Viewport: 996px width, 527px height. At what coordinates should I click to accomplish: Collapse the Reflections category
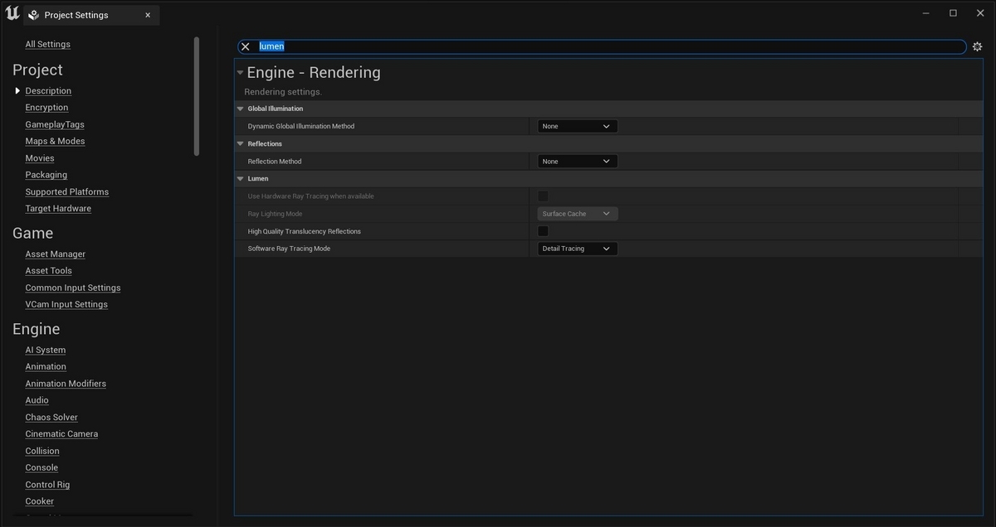pos(240,144)
